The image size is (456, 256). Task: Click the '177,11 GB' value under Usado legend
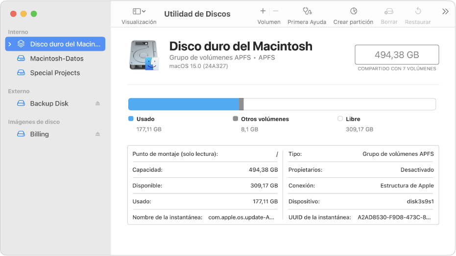[149, 129]
